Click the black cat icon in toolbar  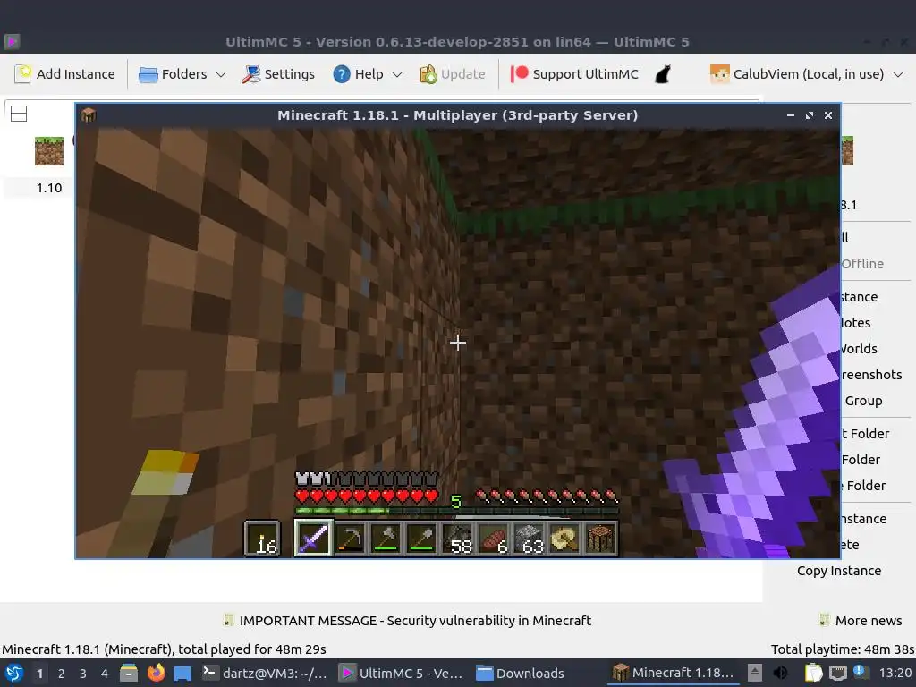click(x=663, y=74)
